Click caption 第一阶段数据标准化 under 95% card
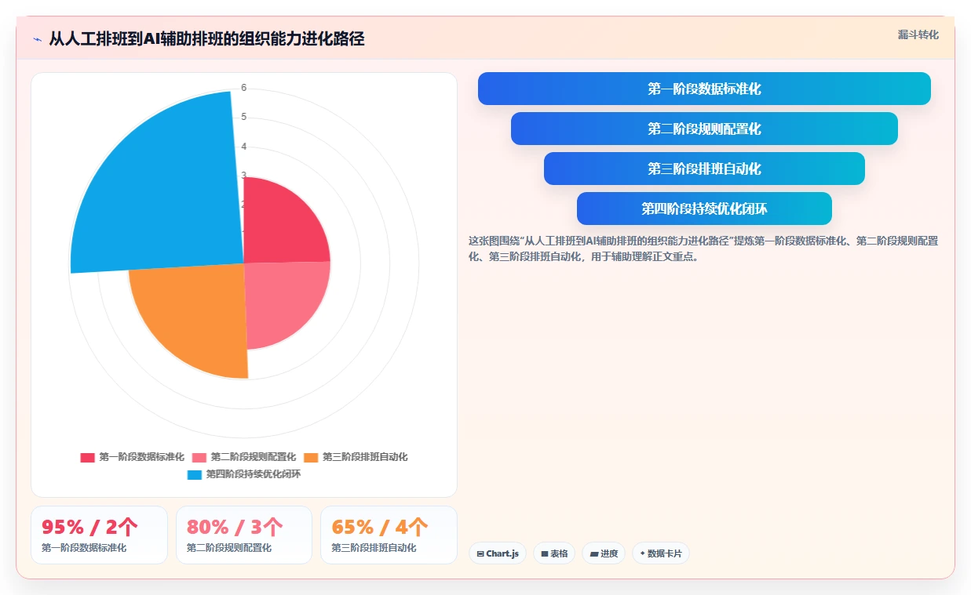The image size is (971, 595). 84,548
